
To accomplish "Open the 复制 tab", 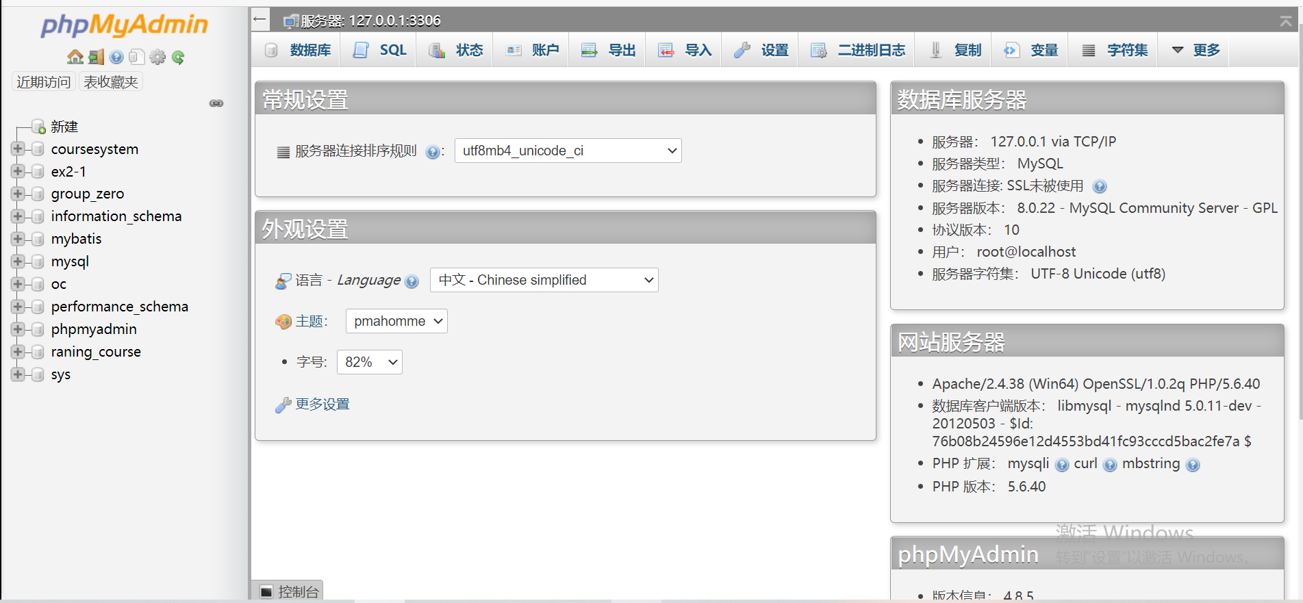I will pos(954,50).
